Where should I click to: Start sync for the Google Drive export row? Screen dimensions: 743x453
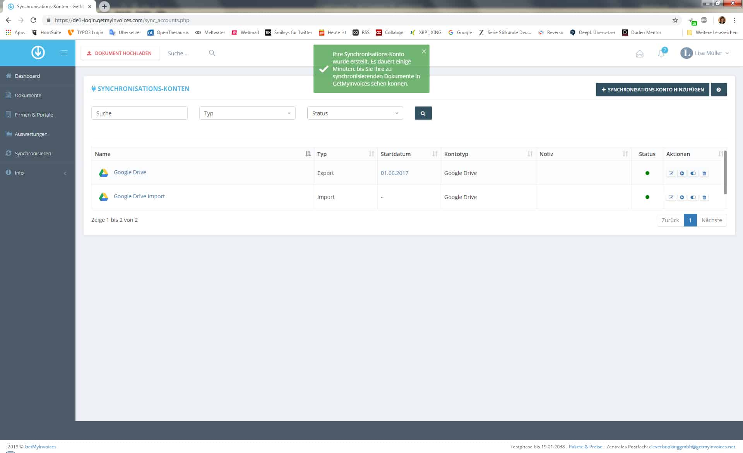tap(682, 173)
